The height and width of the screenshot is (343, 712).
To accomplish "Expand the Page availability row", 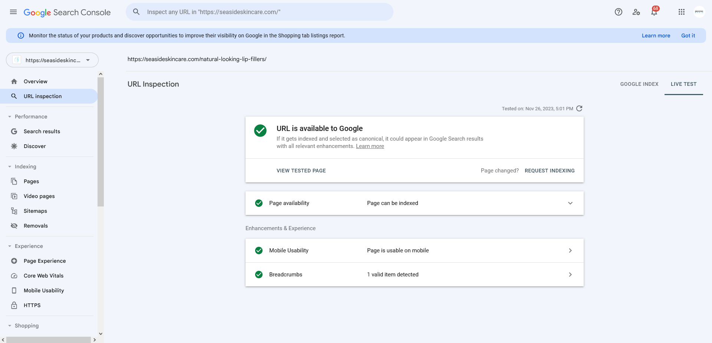I will pos(415,203).
